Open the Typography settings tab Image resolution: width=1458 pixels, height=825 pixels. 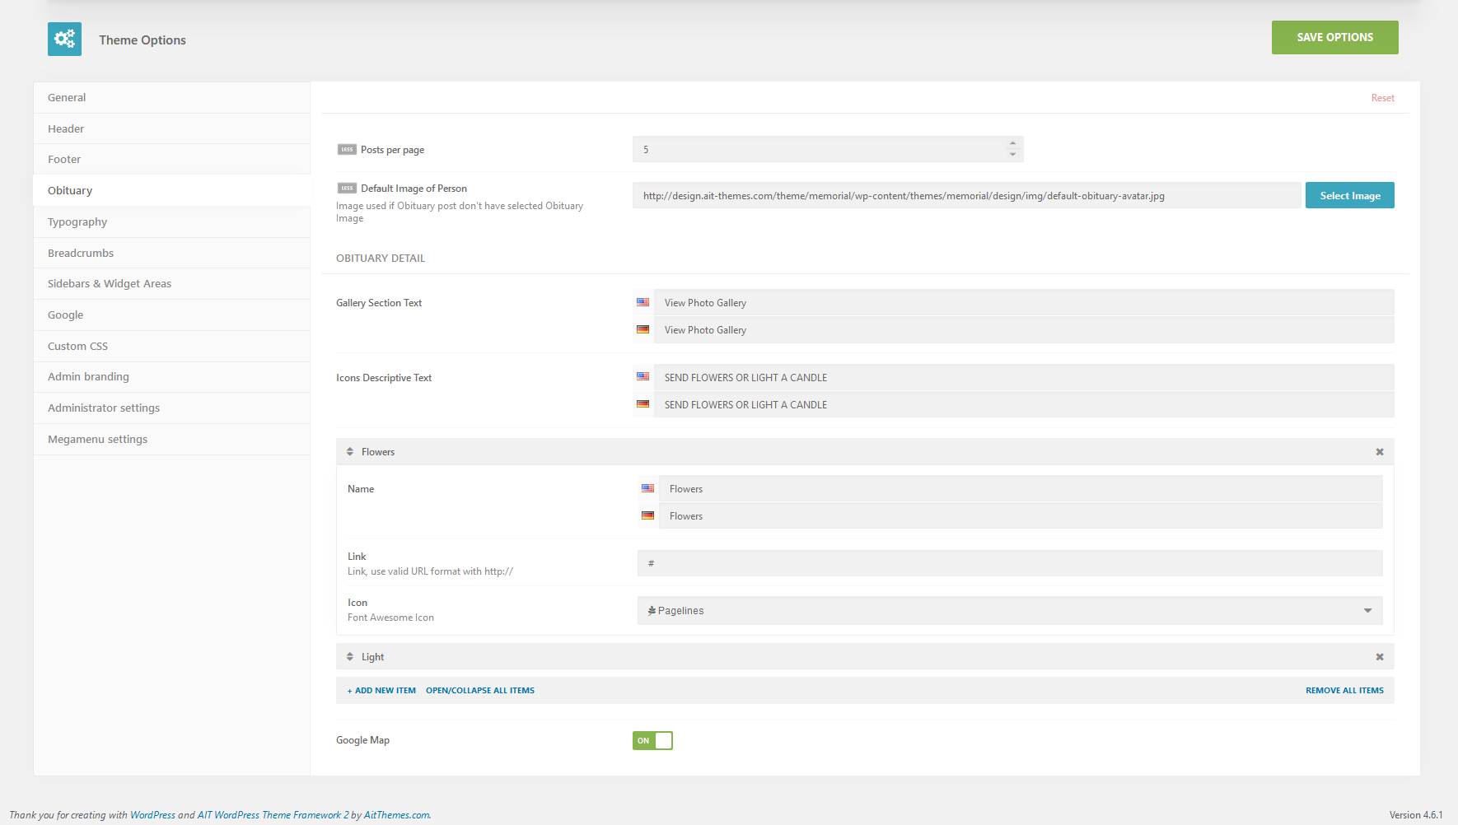click(171, 221)
